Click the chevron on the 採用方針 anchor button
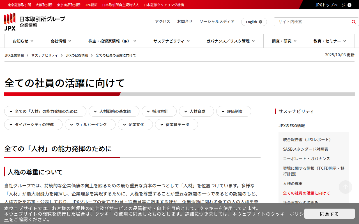Viewport: 359px width, 224px height. 148,111
